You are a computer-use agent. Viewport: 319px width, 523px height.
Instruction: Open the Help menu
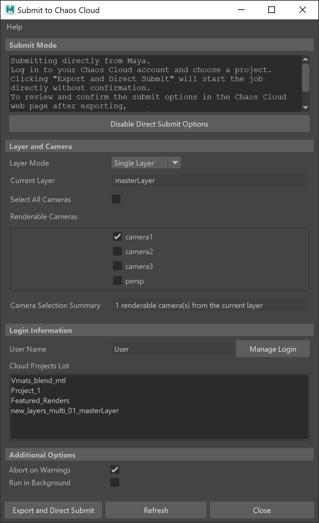tap(14, 27)
